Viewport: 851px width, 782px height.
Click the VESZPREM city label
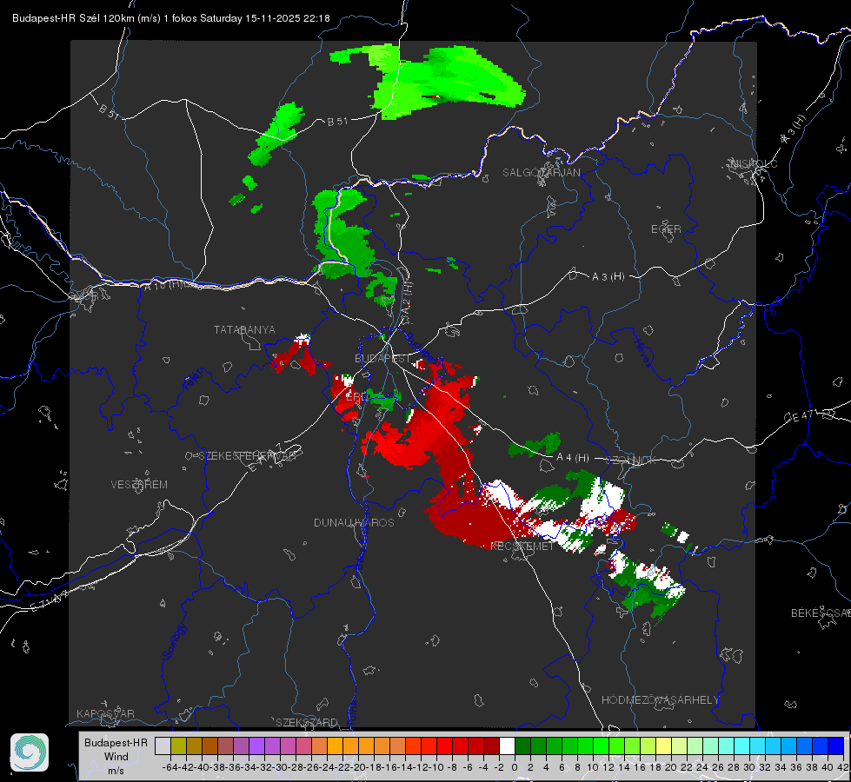(139, 485)
